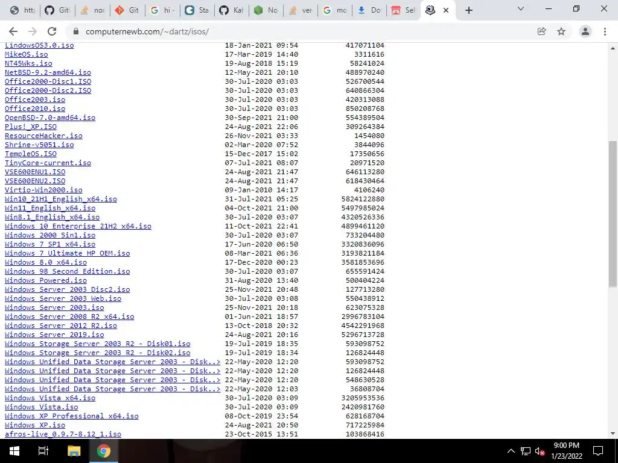Open the Windows Start menu
618x463 pixels.
14,451
